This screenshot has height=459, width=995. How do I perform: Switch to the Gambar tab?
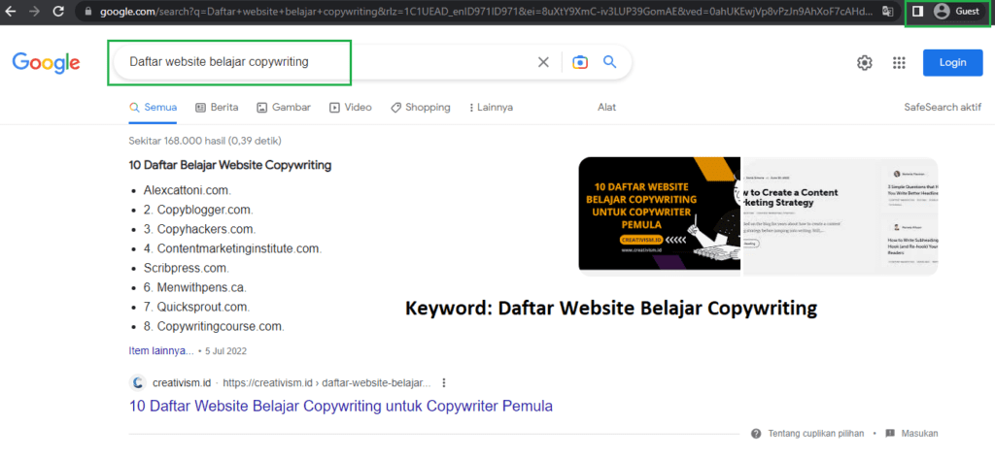pos(284,108)
